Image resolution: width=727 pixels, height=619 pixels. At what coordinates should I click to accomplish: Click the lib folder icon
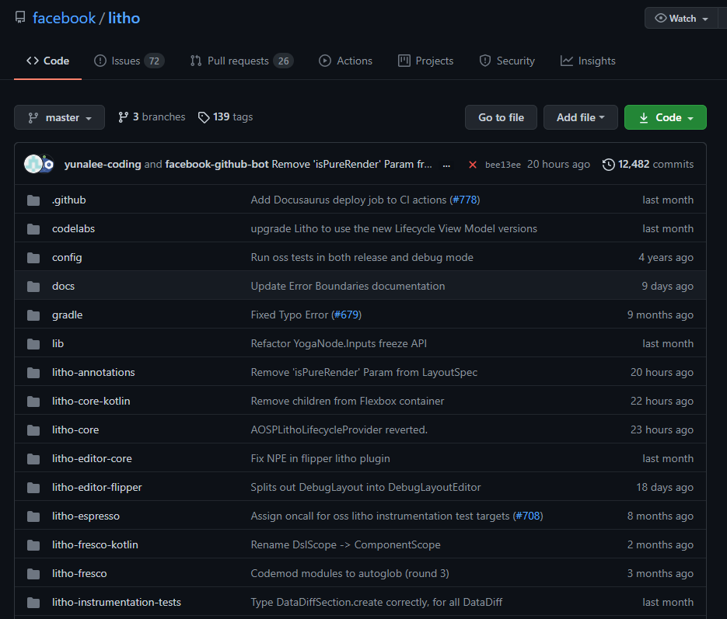click(33, 343)
